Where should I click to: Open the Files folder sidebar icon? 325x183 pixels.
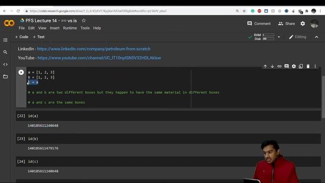[6, 77]
